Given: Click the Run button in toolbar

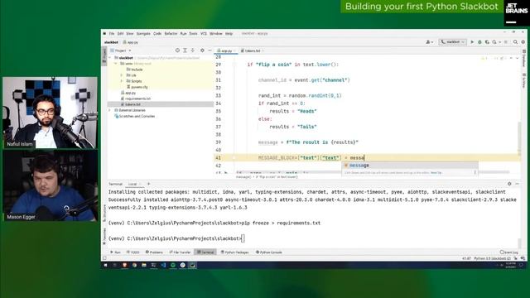Looking at the screenshot, I should pyautogui.click(x=472, y=42).
